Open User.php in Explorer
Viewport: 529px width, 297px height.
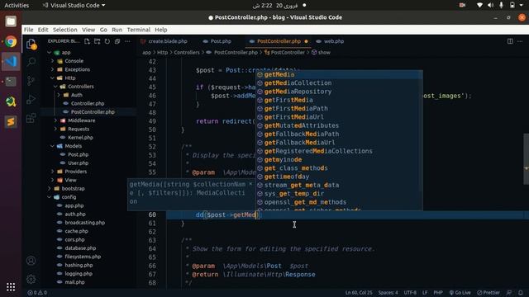click(79, 163)
